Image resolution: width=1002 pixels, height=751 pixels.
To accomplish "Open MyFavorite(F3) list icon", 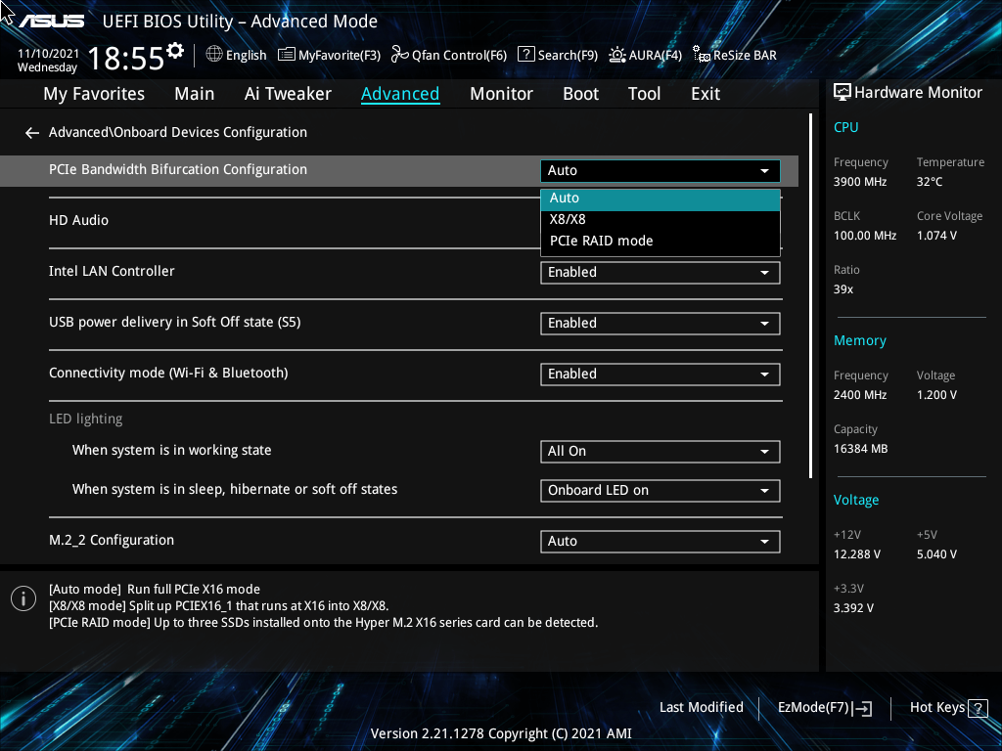I will (287, 55).
